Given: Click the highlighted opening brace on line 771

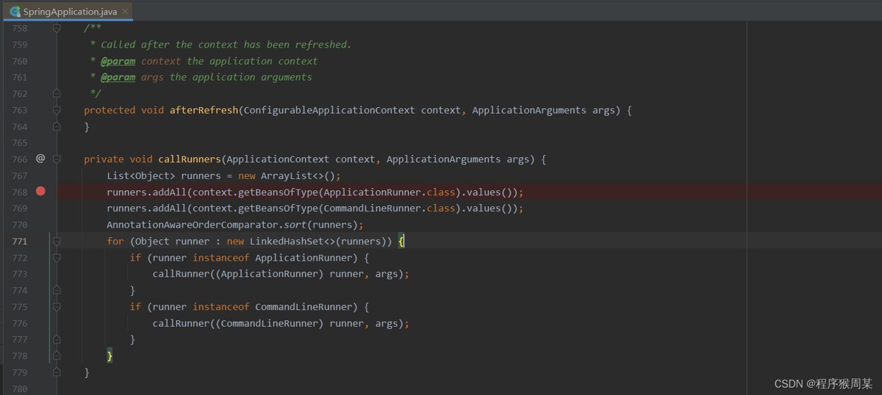Looking at the screenshot, I should pyautogui.click(x=402, y=241).
